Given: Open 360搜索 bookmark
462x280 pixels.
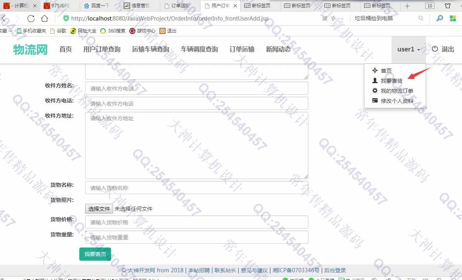Looking at the screenshot, I should pos(113,31).
